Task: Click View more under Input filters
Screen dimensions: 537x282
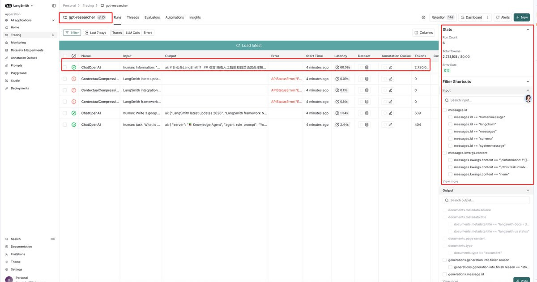Action: [450, 181]
